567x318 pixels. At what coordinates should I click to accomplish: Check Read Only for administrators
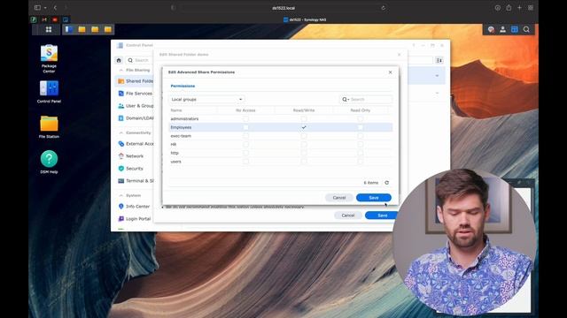pyautogui.click(x=361, y=118)
